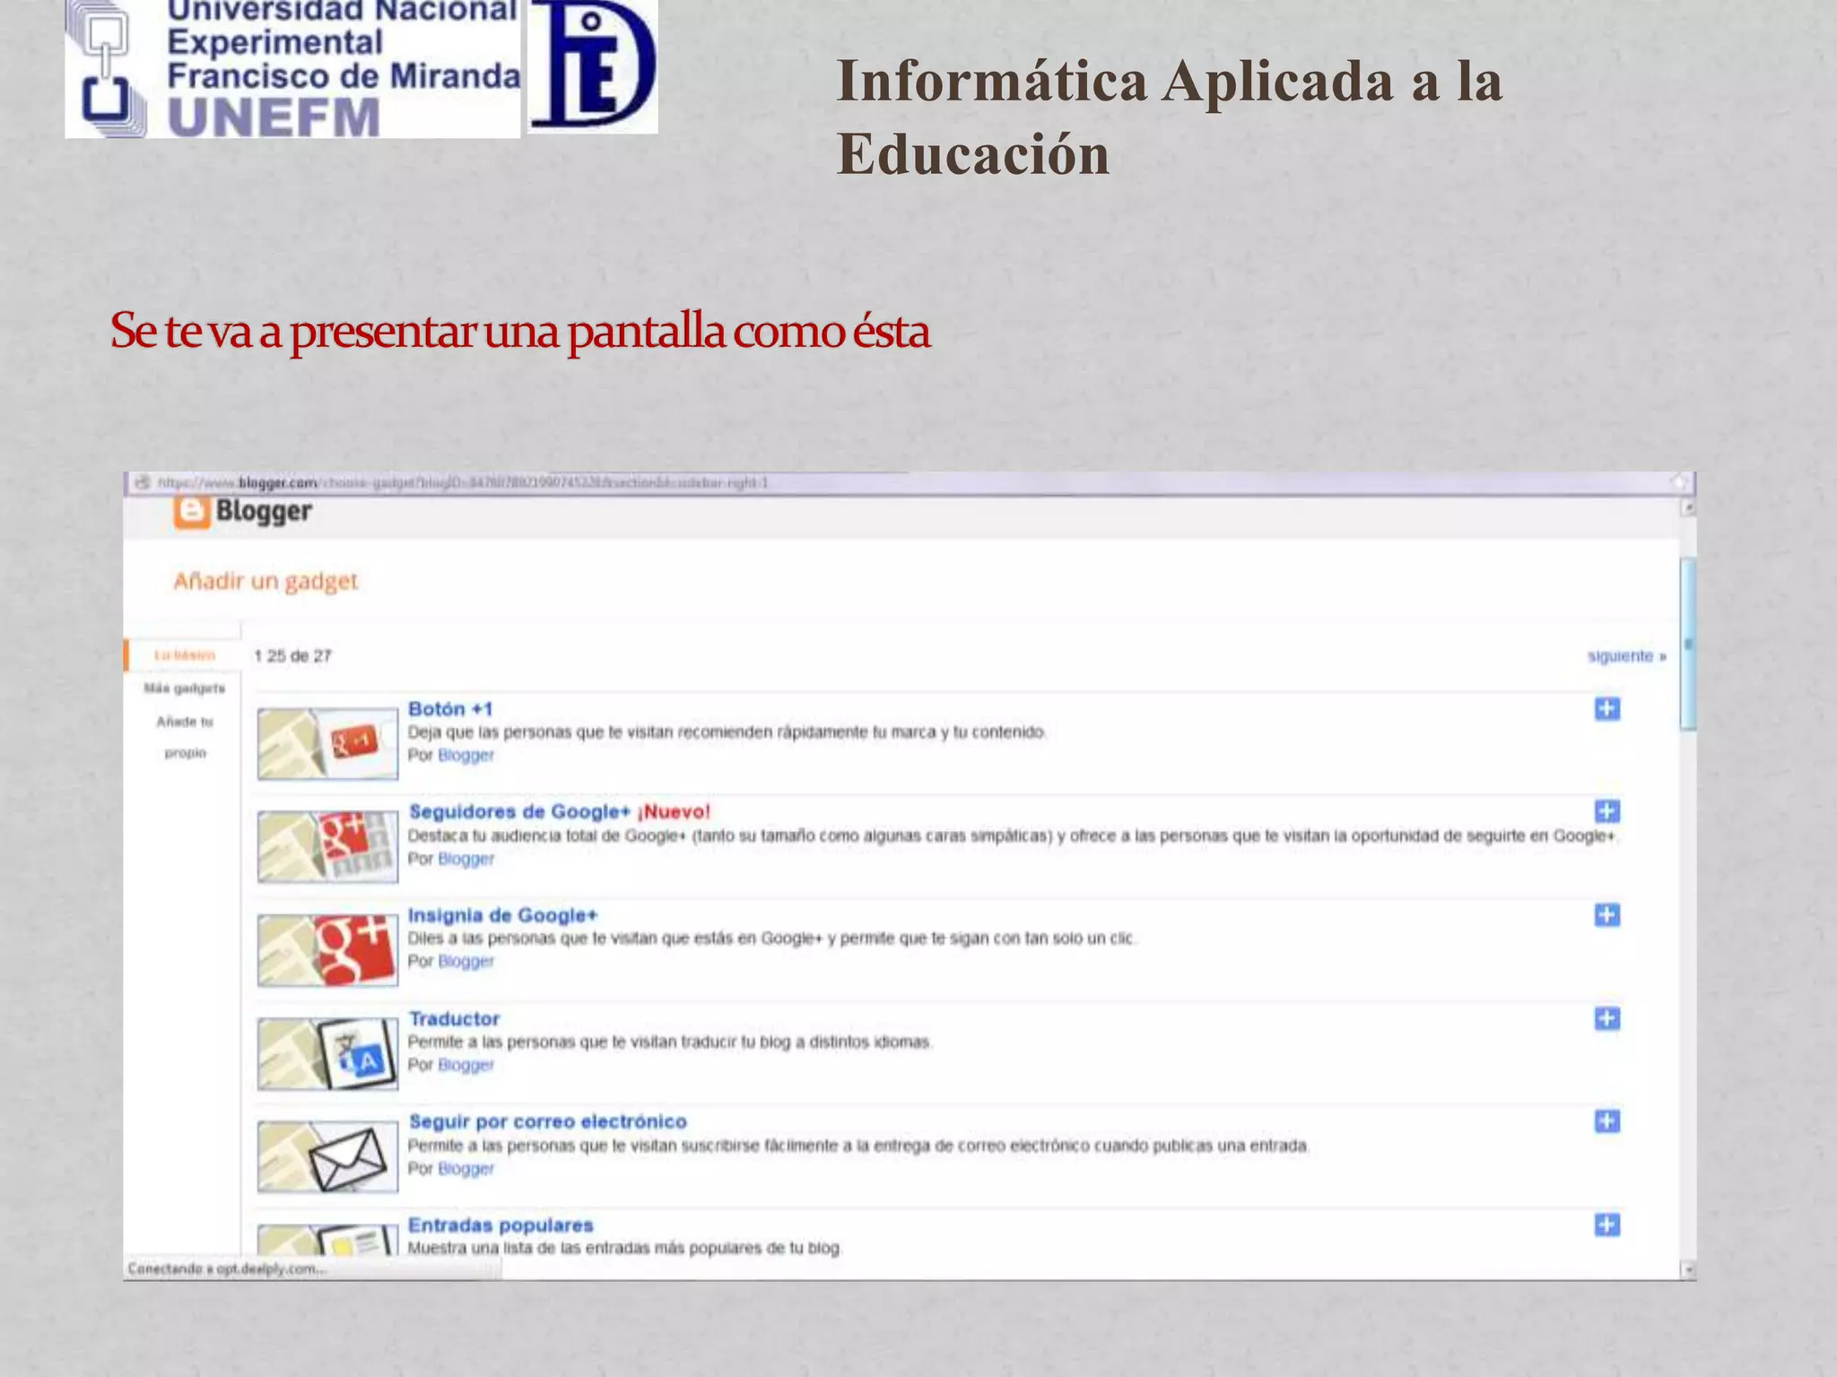This screenshot has height=1377, width=1837.
Task: Add Seguidores de Google+ gadget plus icon
Action: (x=1606, y=811)
